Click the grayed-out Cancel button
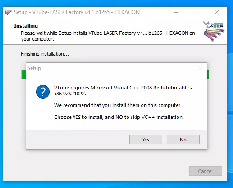 coord(206,171)
